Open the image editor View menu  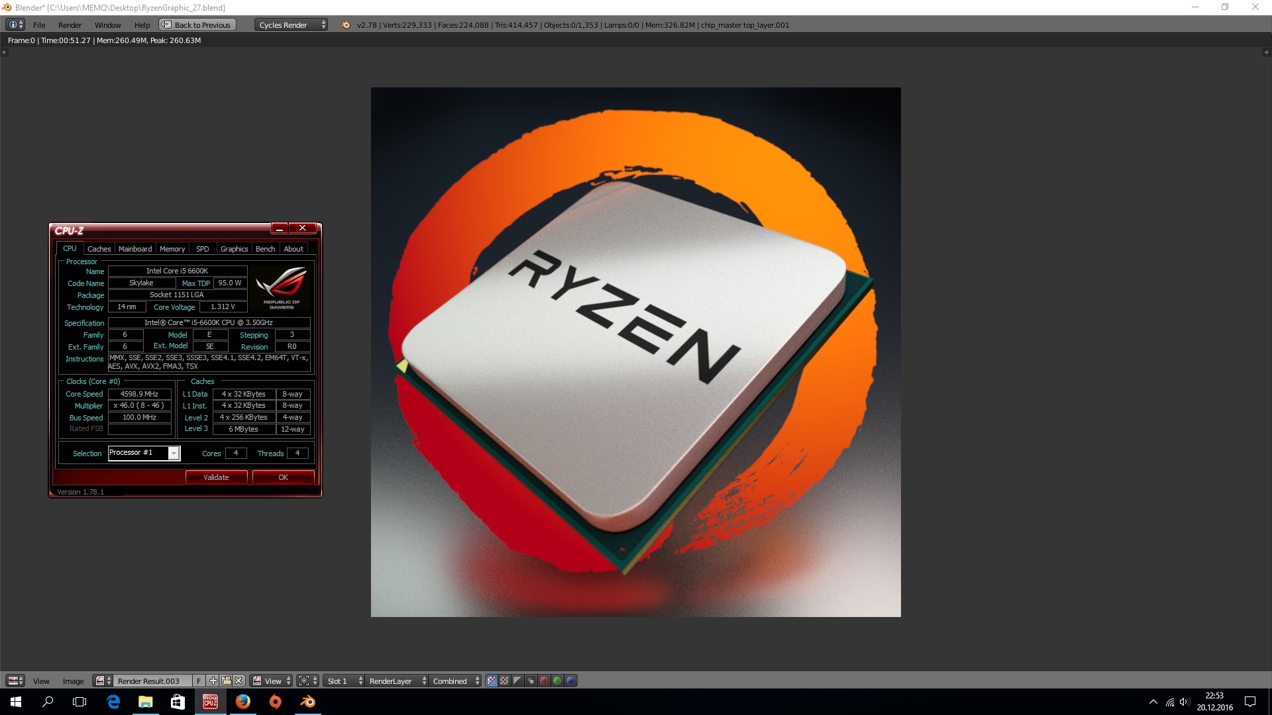pos(41,681)
